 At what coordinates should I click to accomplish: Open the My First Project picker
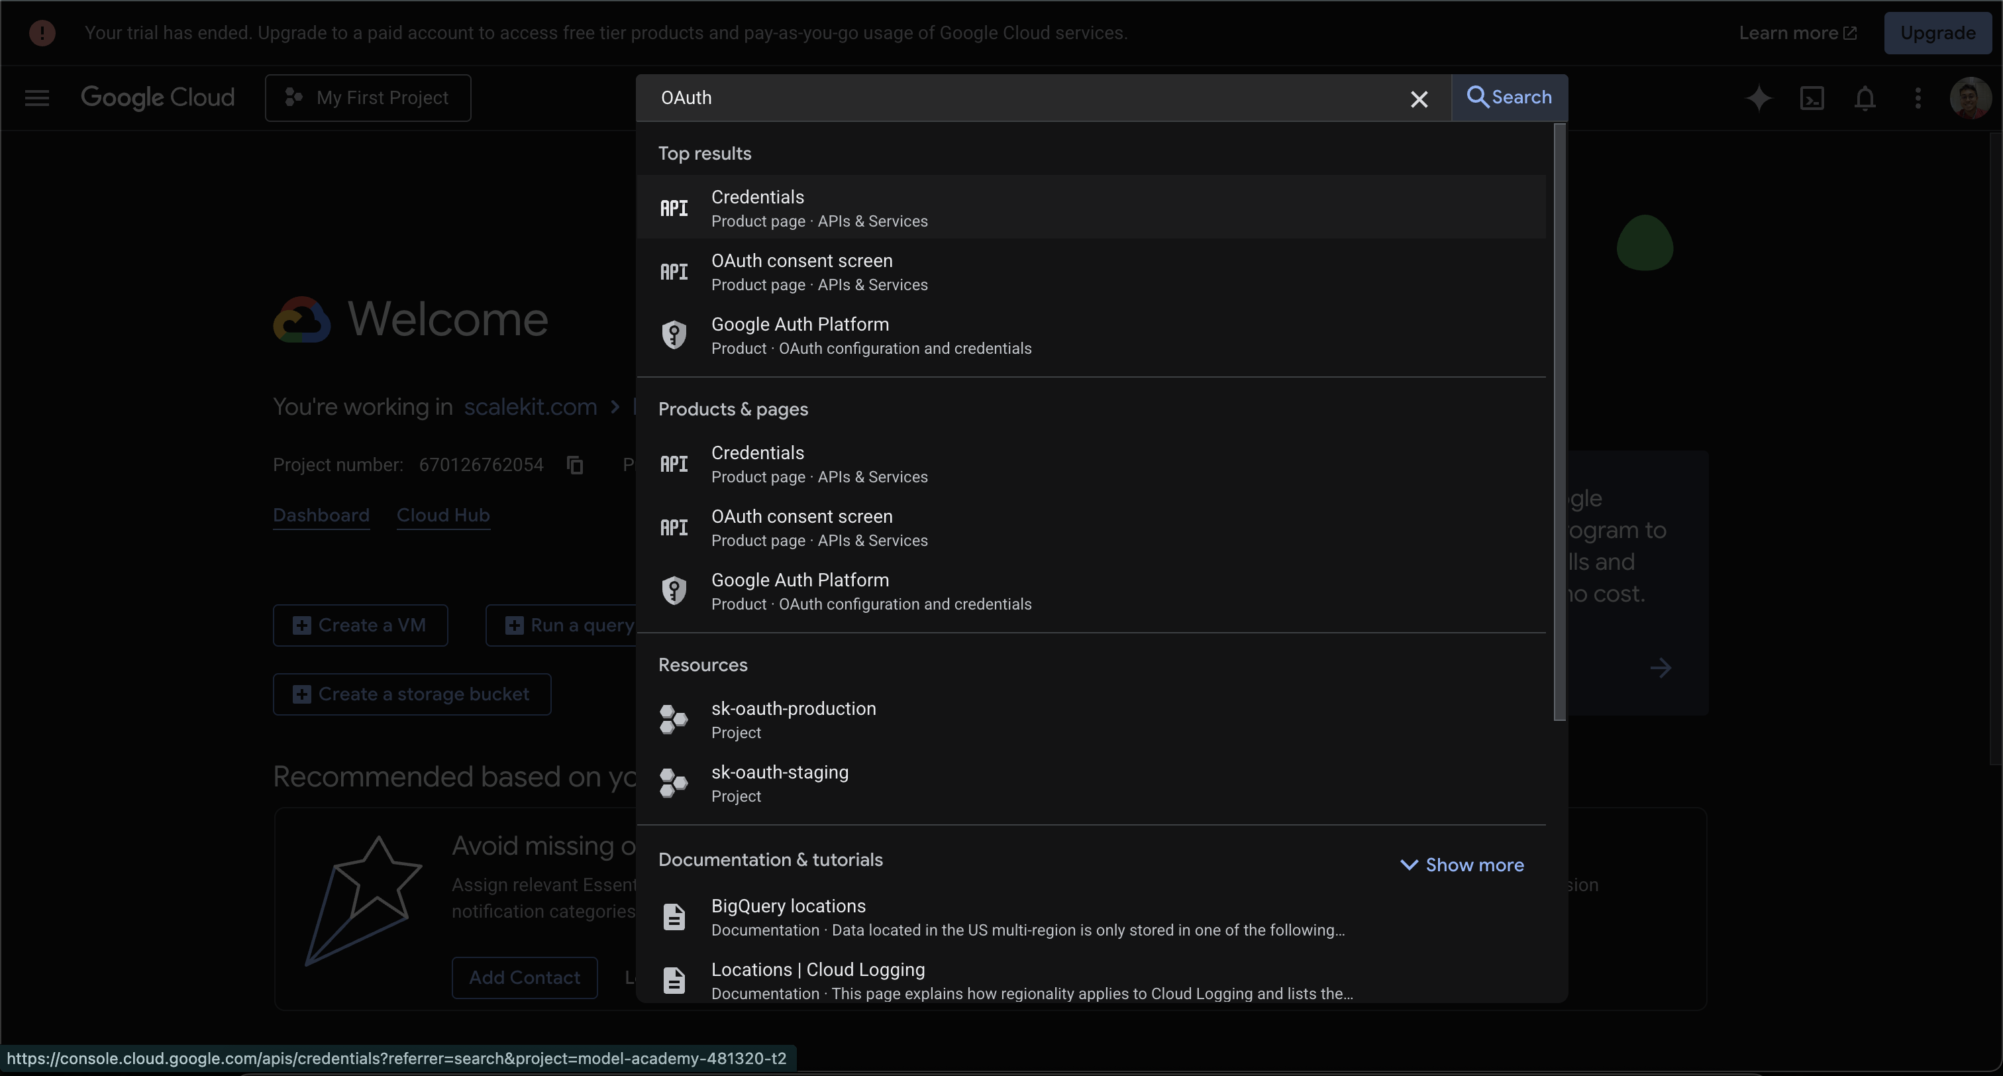pos(368,97)
